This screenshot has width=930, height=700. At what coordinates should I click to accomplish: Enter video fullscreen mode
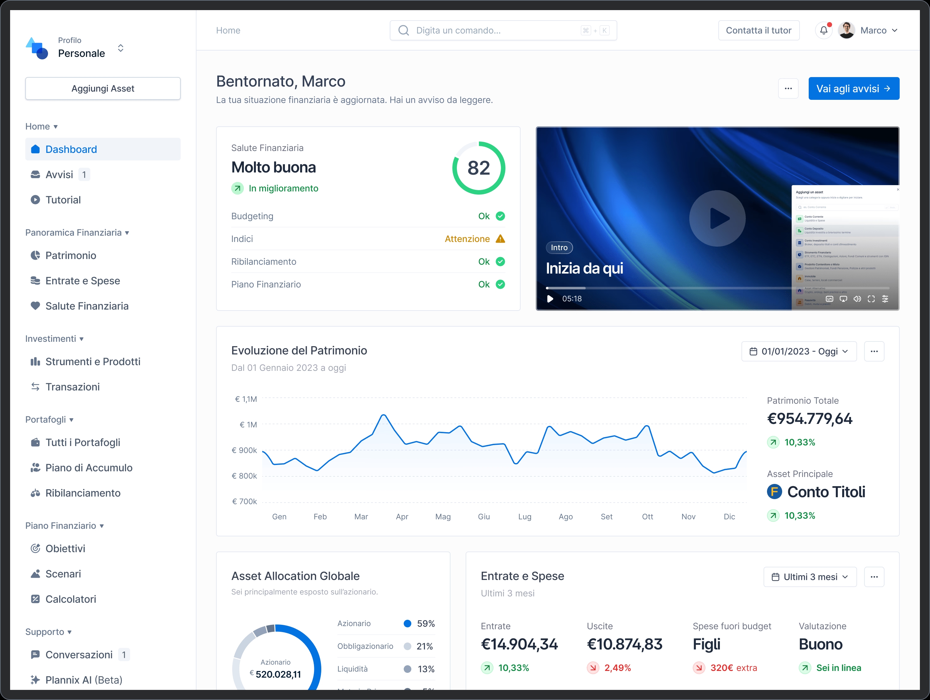871,299
